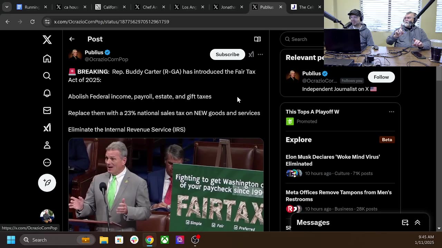Click scrollbar down arrow
Screen dimensions: 442x248
(x=439, y=228)
